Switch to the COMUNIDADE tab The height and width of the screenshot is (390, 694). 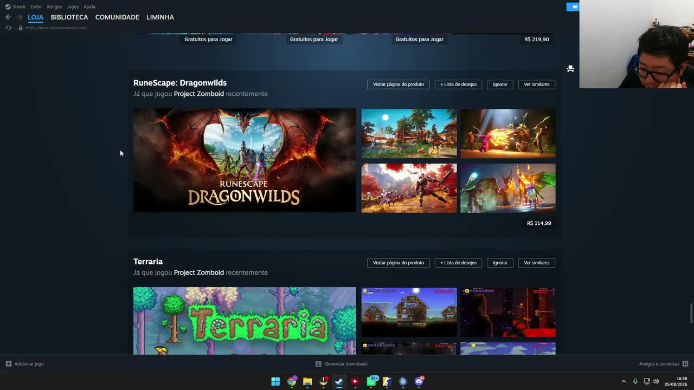(x=117, y=17)
